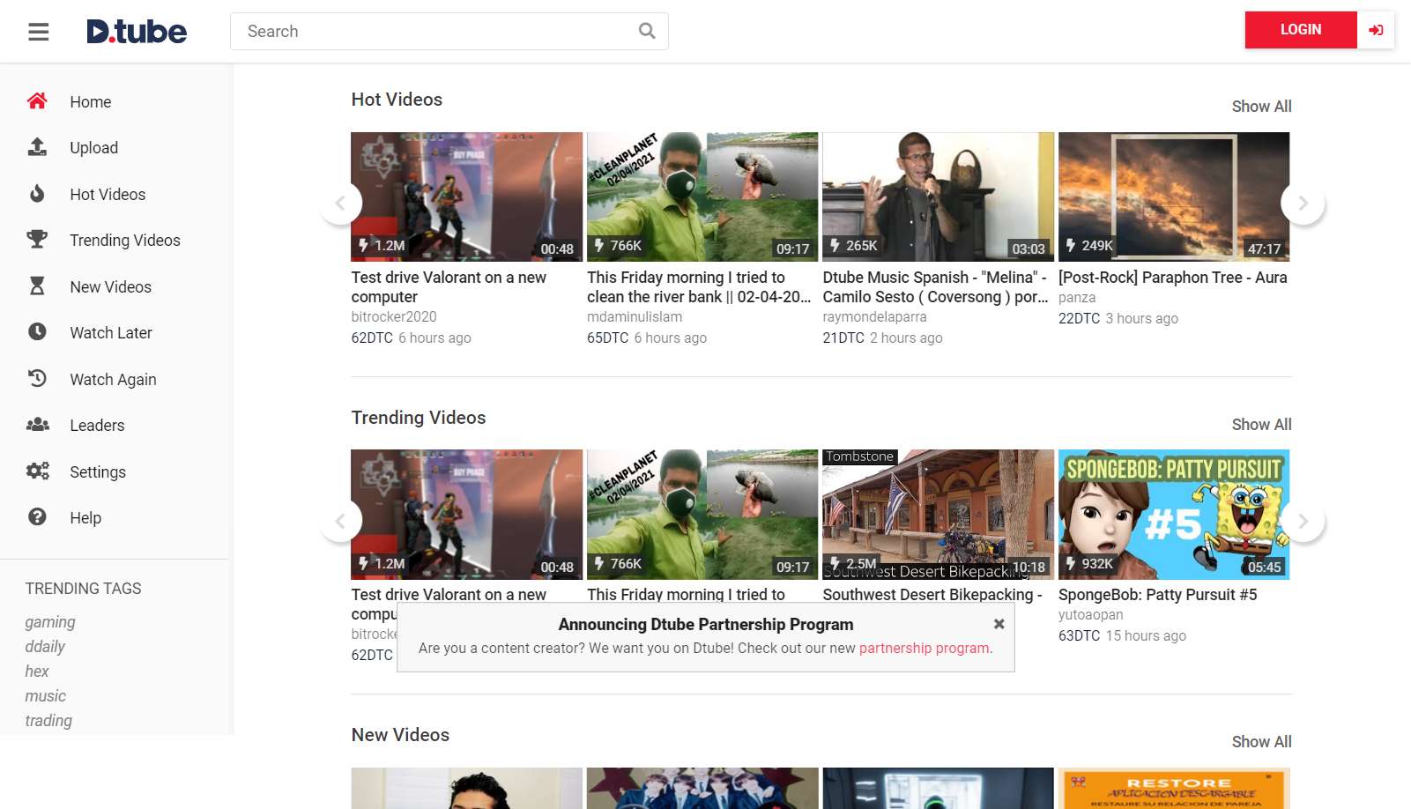Click the Help question mark icon
Viewport: 1411px width, 809px height.
pos(37,517)
